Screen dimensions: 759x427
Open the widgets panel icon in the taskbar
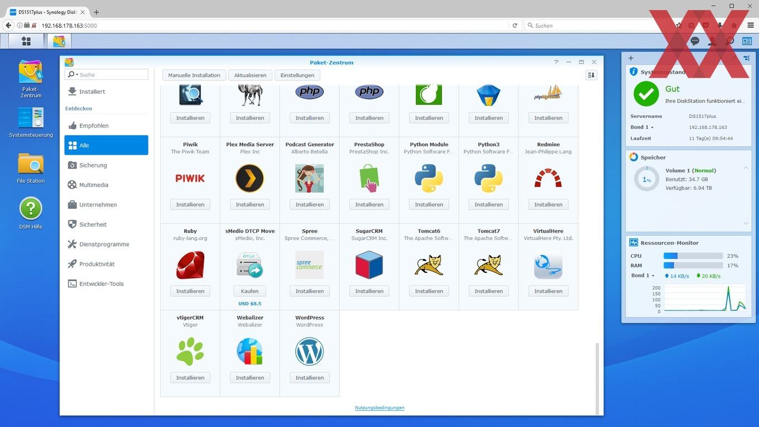747,41
